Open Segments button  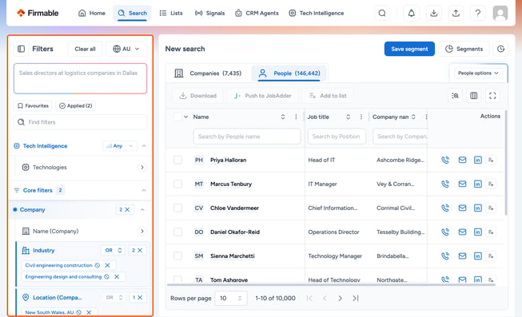click(464, 49)
